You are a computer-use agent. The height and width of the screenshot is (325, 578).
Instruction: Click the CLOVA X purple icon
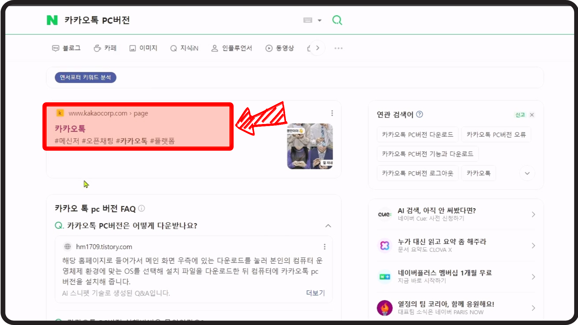click(385, 246)
